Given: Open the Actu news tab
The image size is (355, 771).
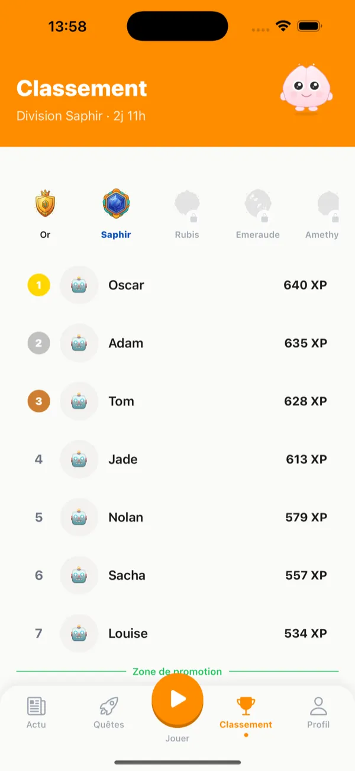Looking at the screenshot, I should tap(36, 712).
